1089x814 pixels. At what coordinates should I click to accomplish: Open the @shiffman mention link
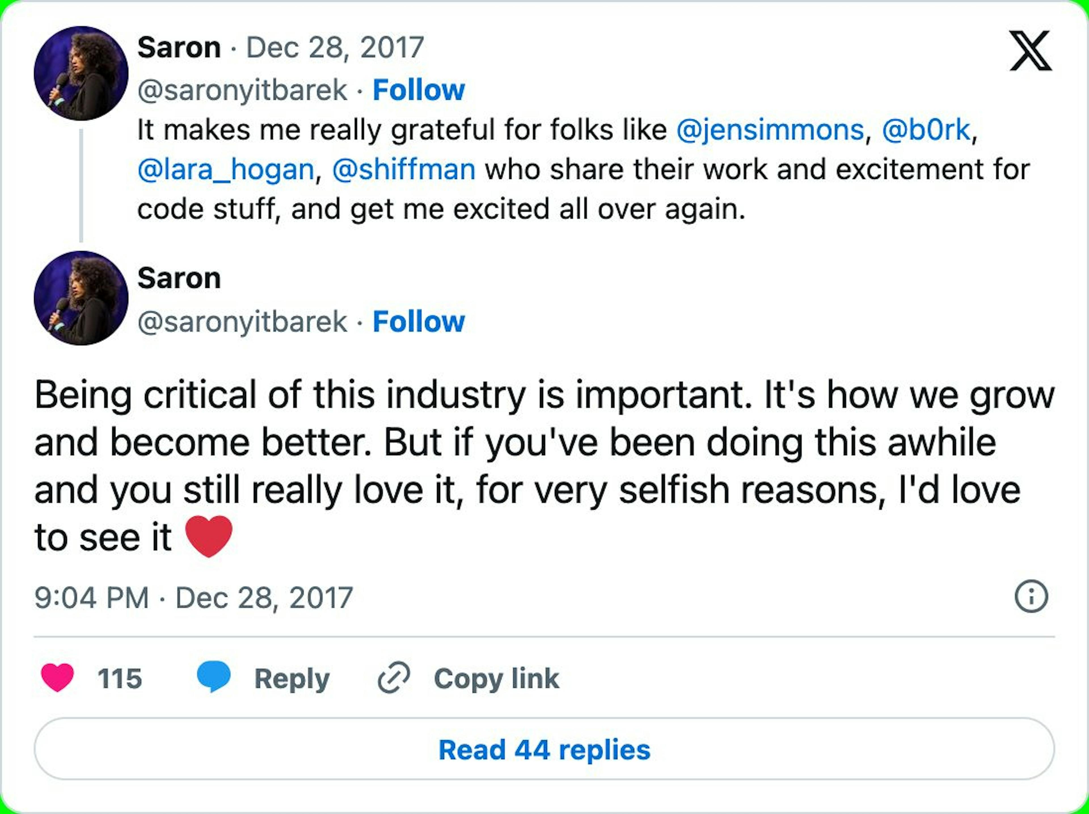pos(404,169)
